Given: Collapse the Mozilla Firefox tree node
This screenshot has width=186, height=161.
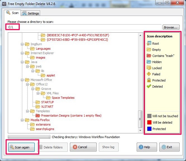Looking at the screenshot, I should click(x=22, y=120).
